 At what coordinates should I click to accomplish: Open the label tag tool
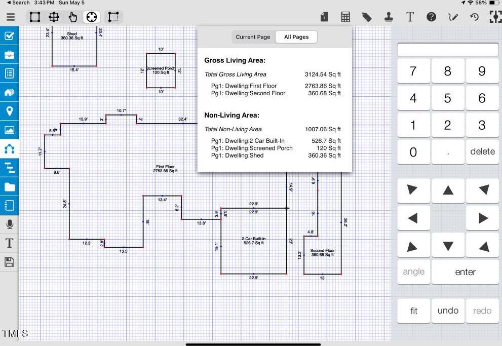(367, 17)
